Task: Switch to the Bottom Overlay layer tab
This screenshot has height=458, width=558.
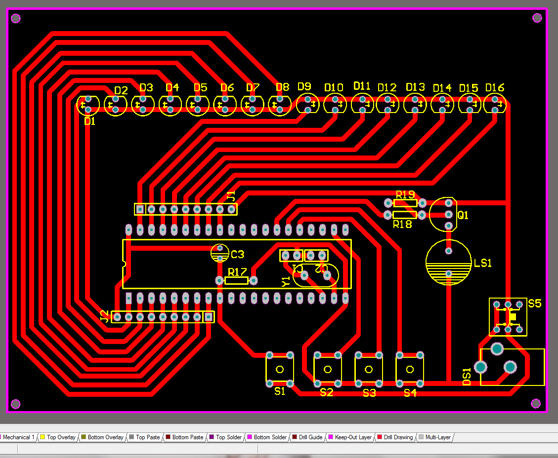Action: (102, 437)
